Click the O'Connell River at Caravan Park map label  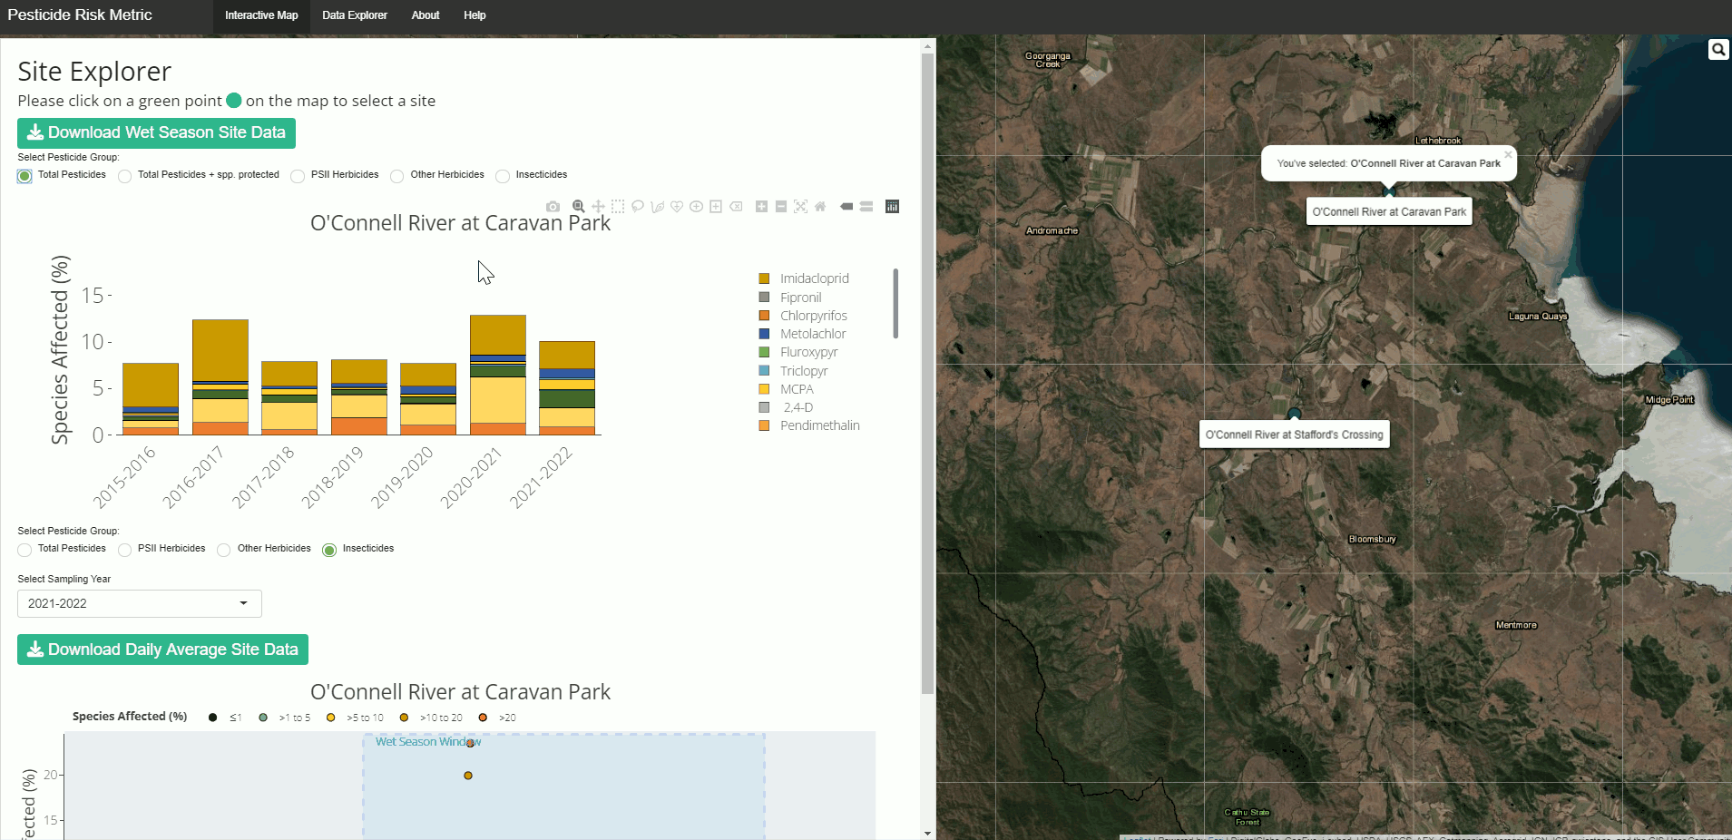coord(1389,212)
